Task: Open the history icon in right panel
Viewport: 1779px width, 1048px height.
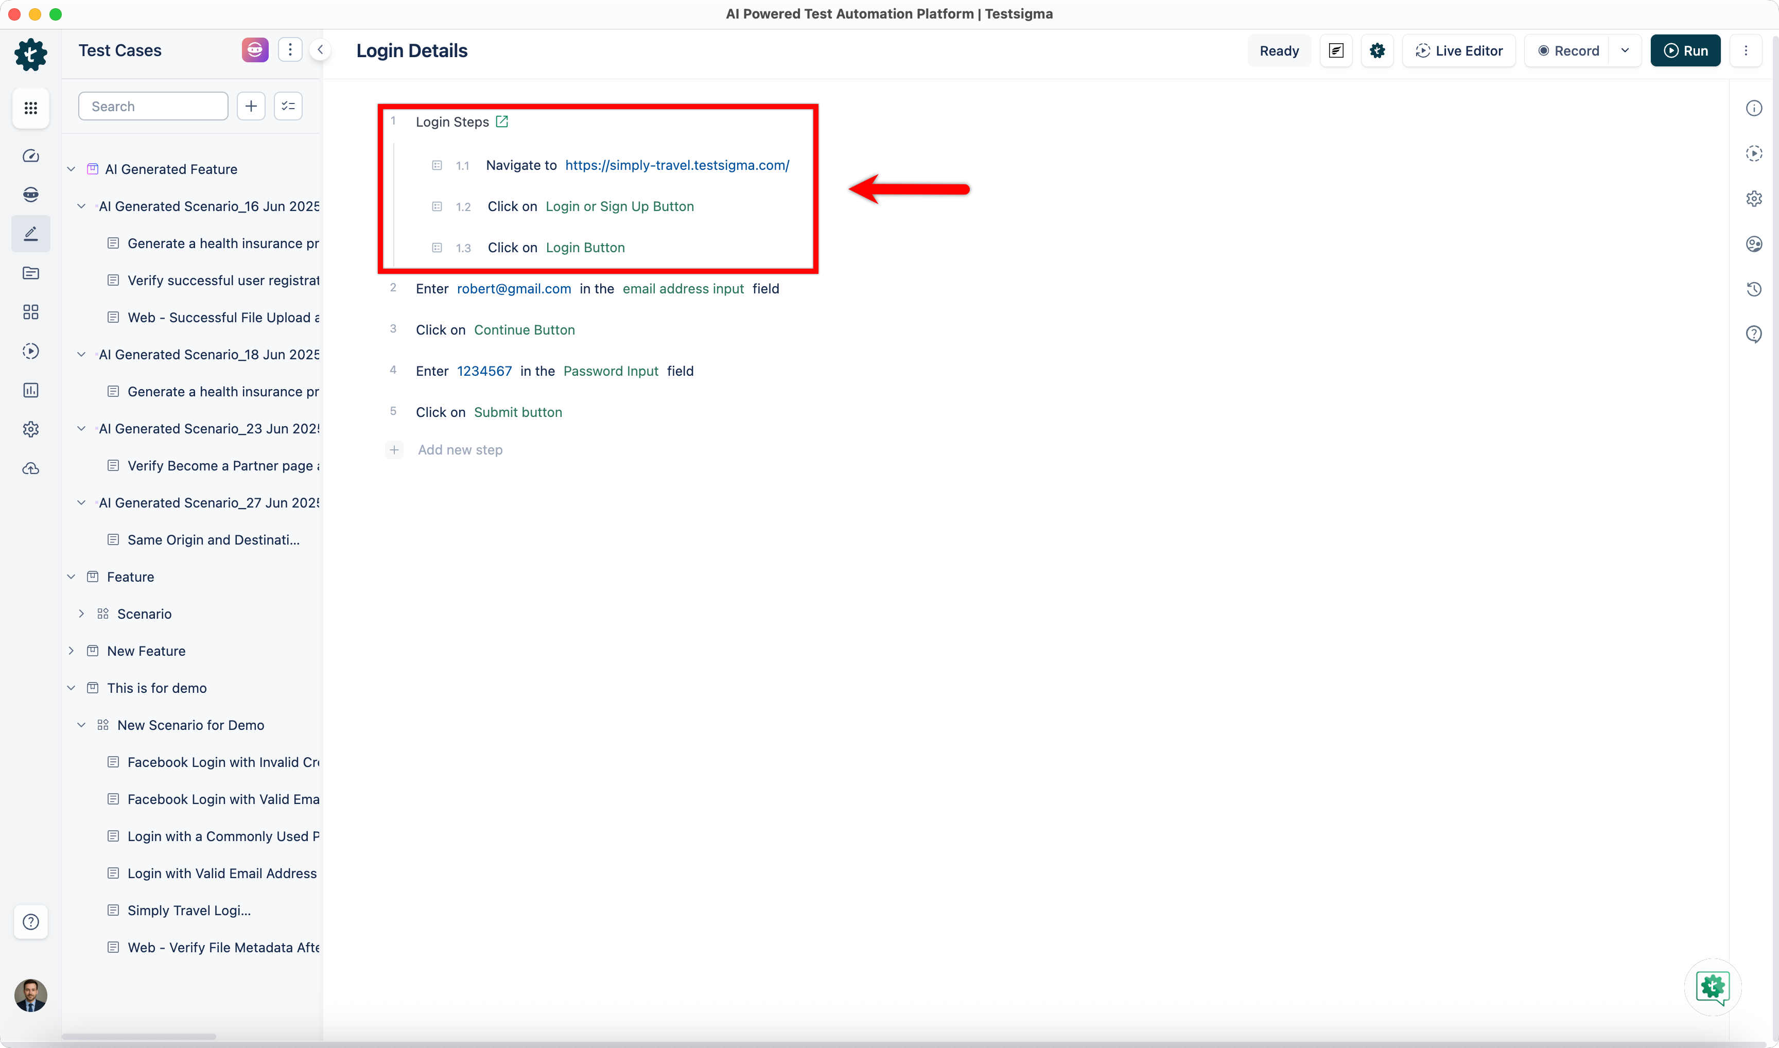Action: click(1754, 289)
